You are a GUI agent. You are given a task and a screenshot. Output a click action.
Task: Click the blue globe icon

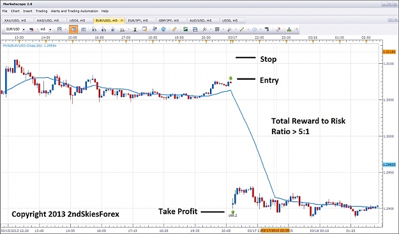(x=163, y=29)
